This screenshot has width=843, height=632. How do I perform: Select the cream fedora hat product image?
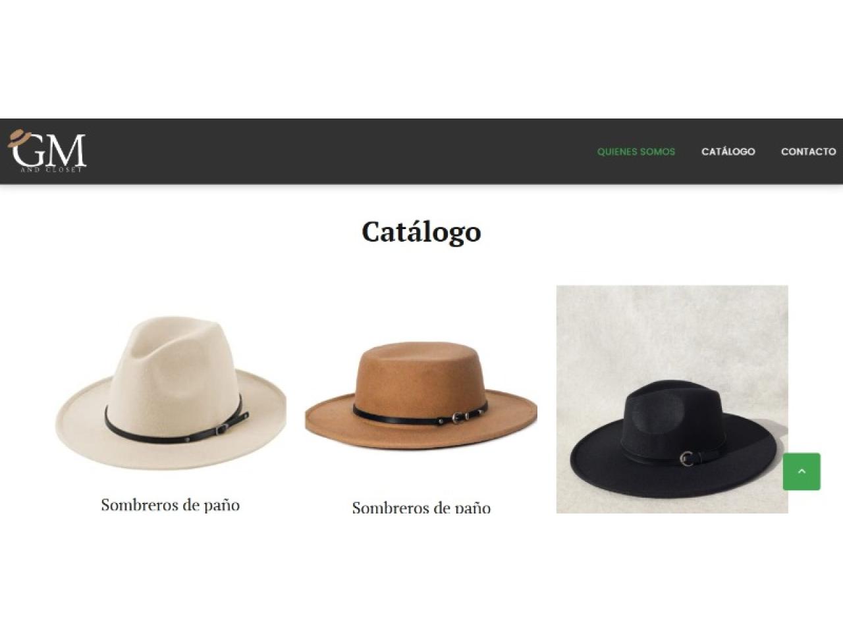pos(171,392)
